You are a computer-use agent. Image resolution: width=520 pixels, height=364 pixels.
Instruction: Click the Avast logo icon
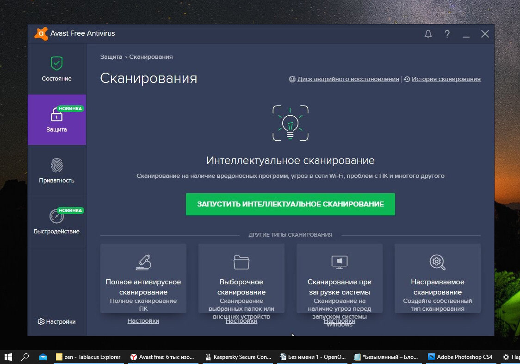(41, 33)
